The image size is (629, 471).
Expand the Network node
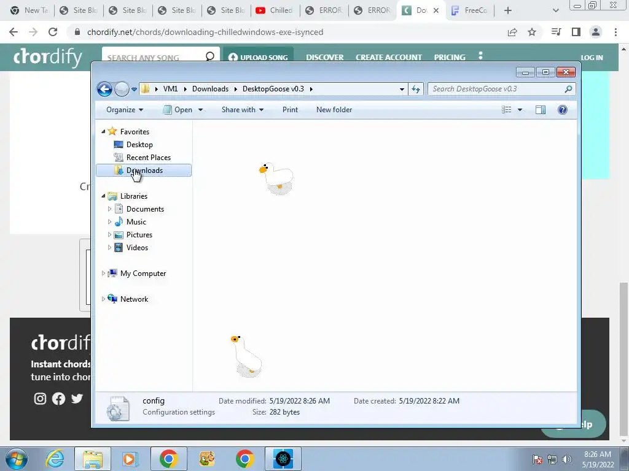pos(103,299)
